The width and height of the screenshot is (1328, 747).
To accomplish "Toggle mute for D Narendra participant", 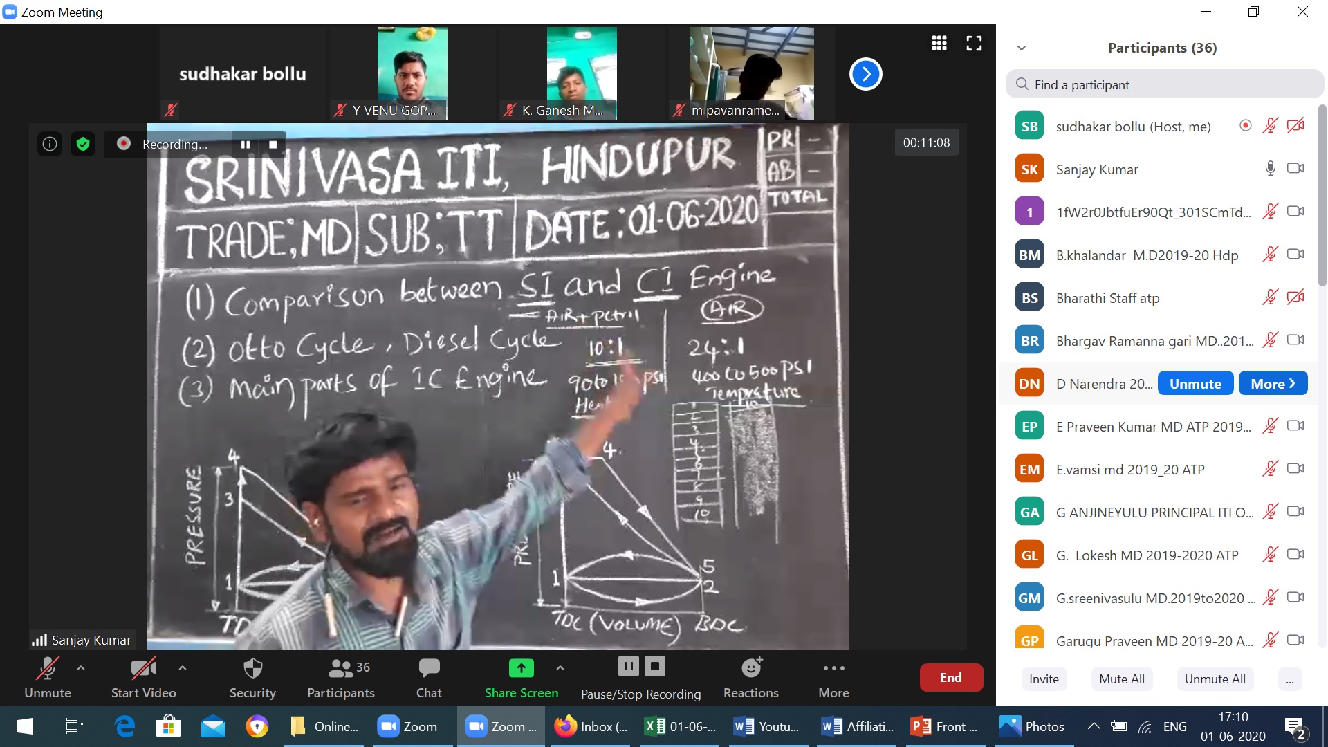I will coord(1193,382).
